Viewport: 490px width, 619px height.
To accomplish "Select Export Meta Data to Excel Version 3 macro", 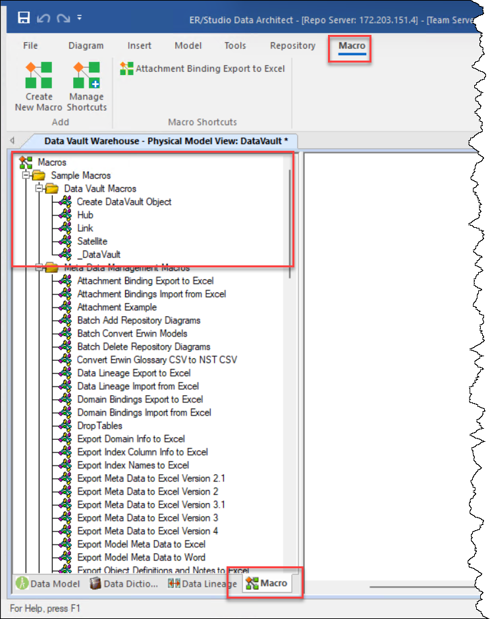I will click(x=148, y=518).
